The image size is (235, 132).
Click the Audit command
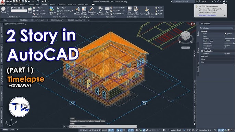coord(159,14)
